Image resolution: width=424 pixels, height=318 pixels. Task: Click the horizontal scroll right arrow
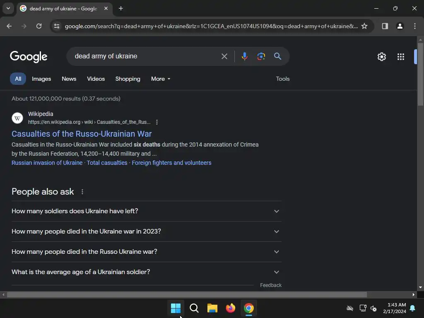coord(414,294)
